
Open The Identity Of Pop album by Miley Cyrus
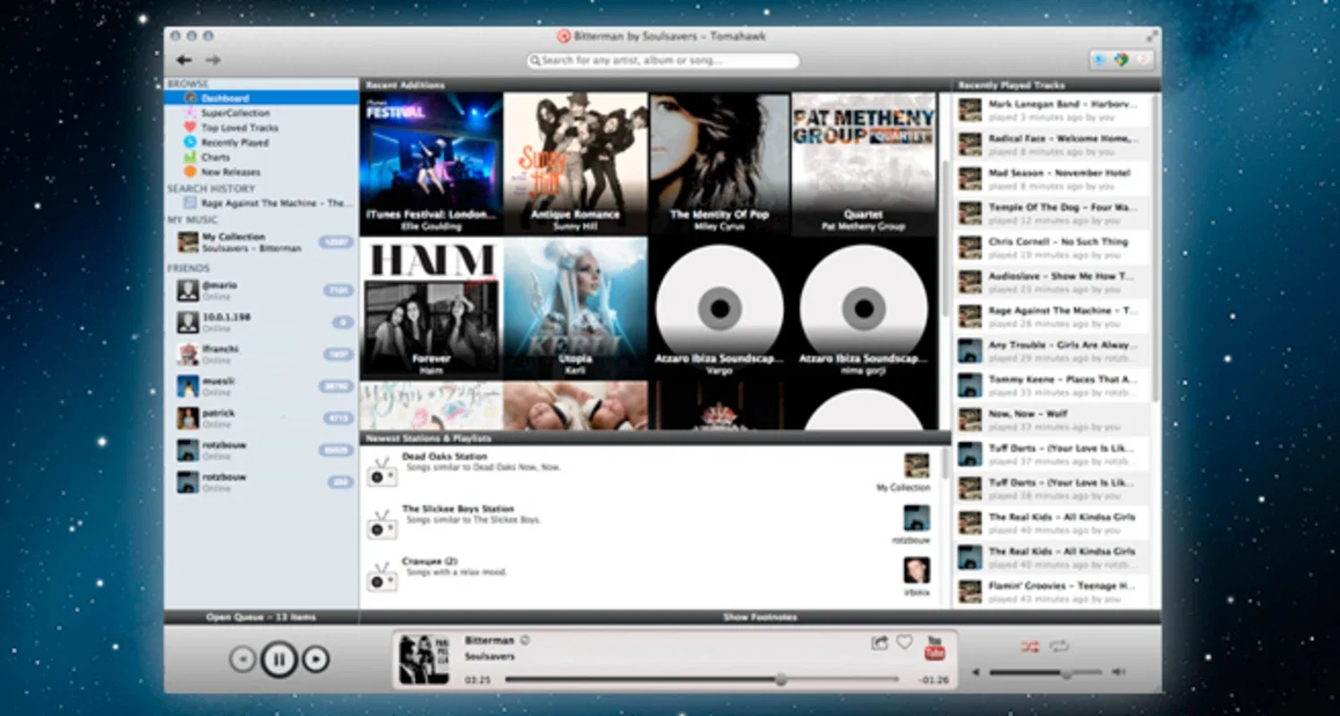tap(720, 164)
